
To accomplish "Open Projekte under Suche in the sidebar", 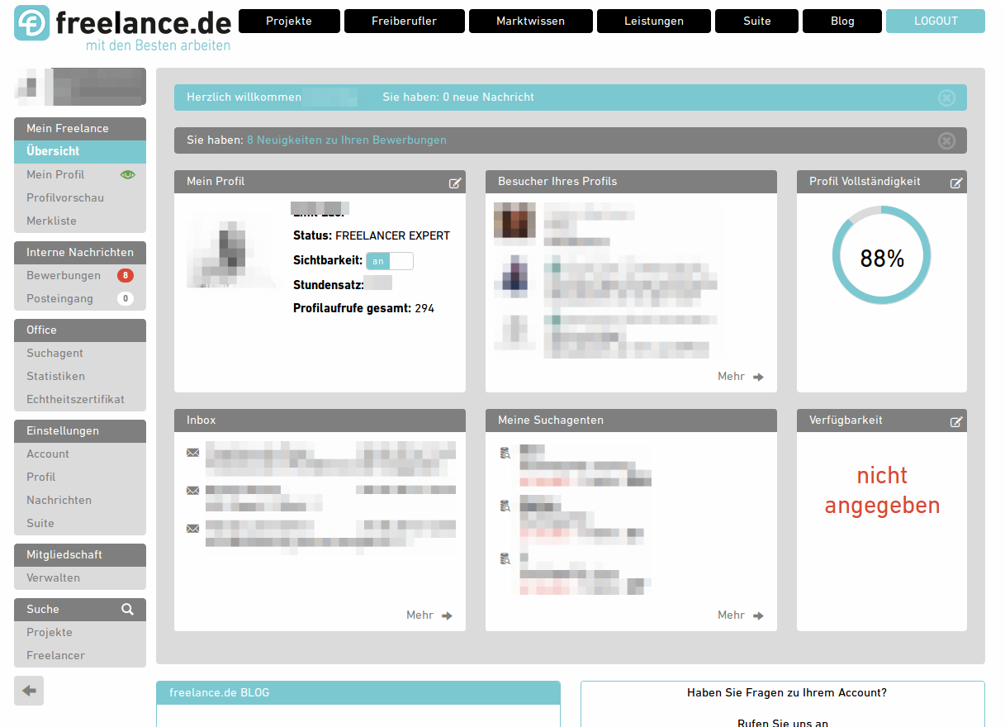I will pyautogui.click(x=50, y=632).
